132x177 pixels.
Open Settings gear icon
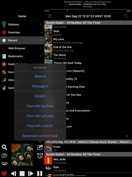pyautogui.click(x=4, y=88)
